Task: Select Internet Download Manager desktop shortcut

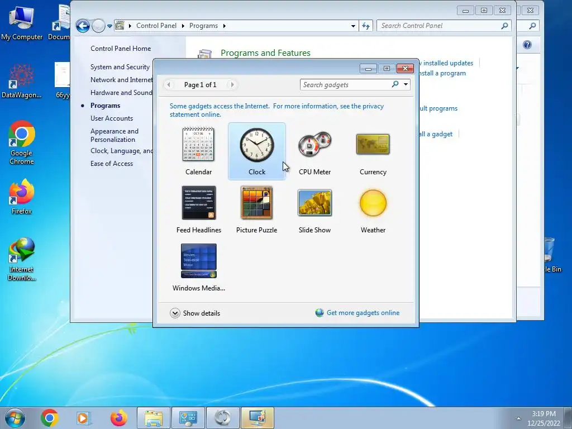Action: (x=22, y=259)
